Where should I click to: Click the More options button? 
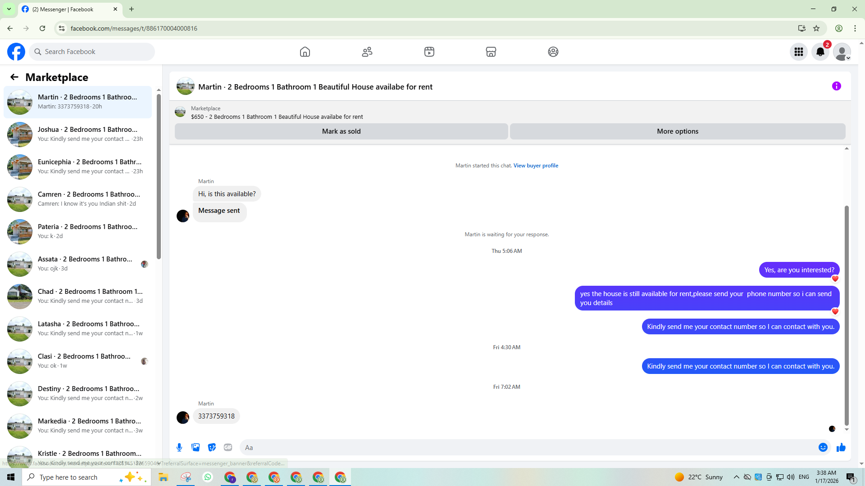click(x=677, y=131)
